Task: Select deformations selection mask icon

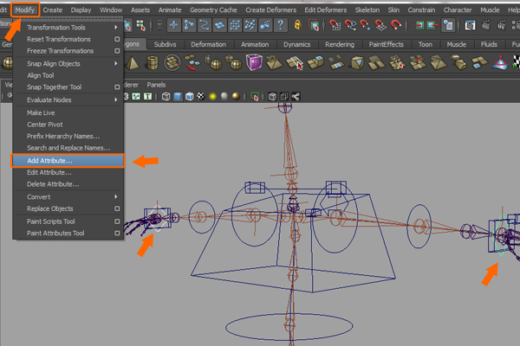Action: point(235,25)
